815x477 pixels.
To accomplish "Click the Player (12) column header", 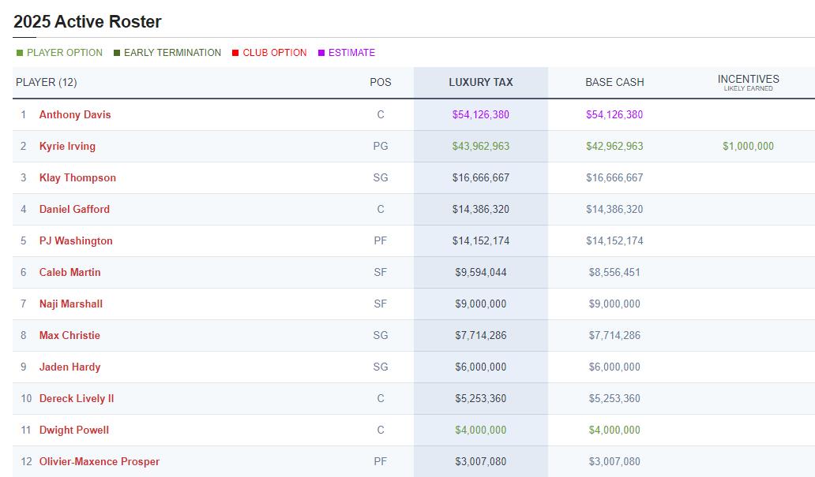I will [47, 82].
